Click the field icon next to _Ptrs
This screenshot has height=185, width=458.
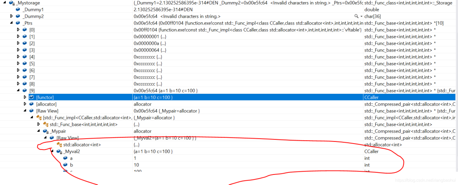(18, 23)
